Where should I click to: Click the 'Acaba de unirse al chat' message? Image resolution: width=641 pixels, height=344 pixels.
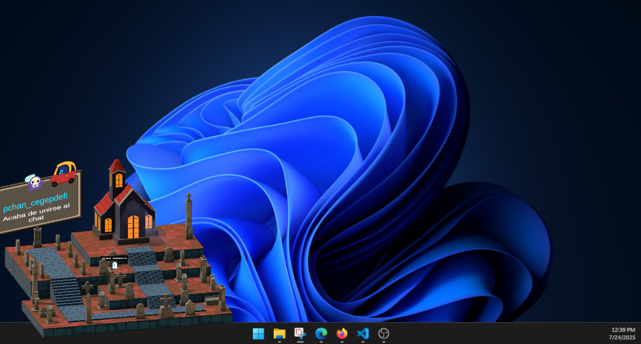(x=36, y=213)
